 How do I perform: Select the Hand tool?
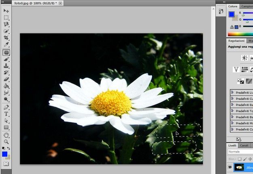pos(6,135)
